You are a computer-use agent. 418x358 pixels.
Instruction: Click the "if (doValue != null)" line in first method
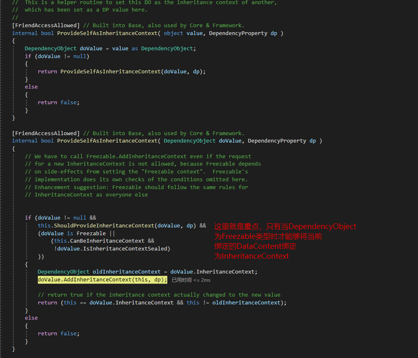click(x=57, y=56)
